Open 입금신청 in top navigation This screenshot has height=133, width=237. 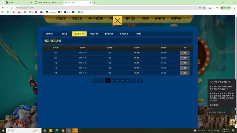61,18
